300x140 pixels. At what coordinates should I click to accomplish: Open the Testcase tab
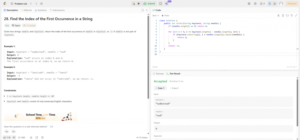(158, 74)
